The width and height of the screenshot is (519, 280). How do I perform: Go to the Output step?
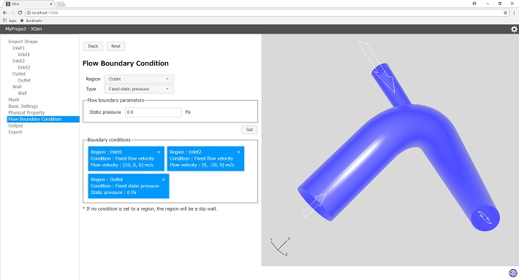(x=15, y=125)
